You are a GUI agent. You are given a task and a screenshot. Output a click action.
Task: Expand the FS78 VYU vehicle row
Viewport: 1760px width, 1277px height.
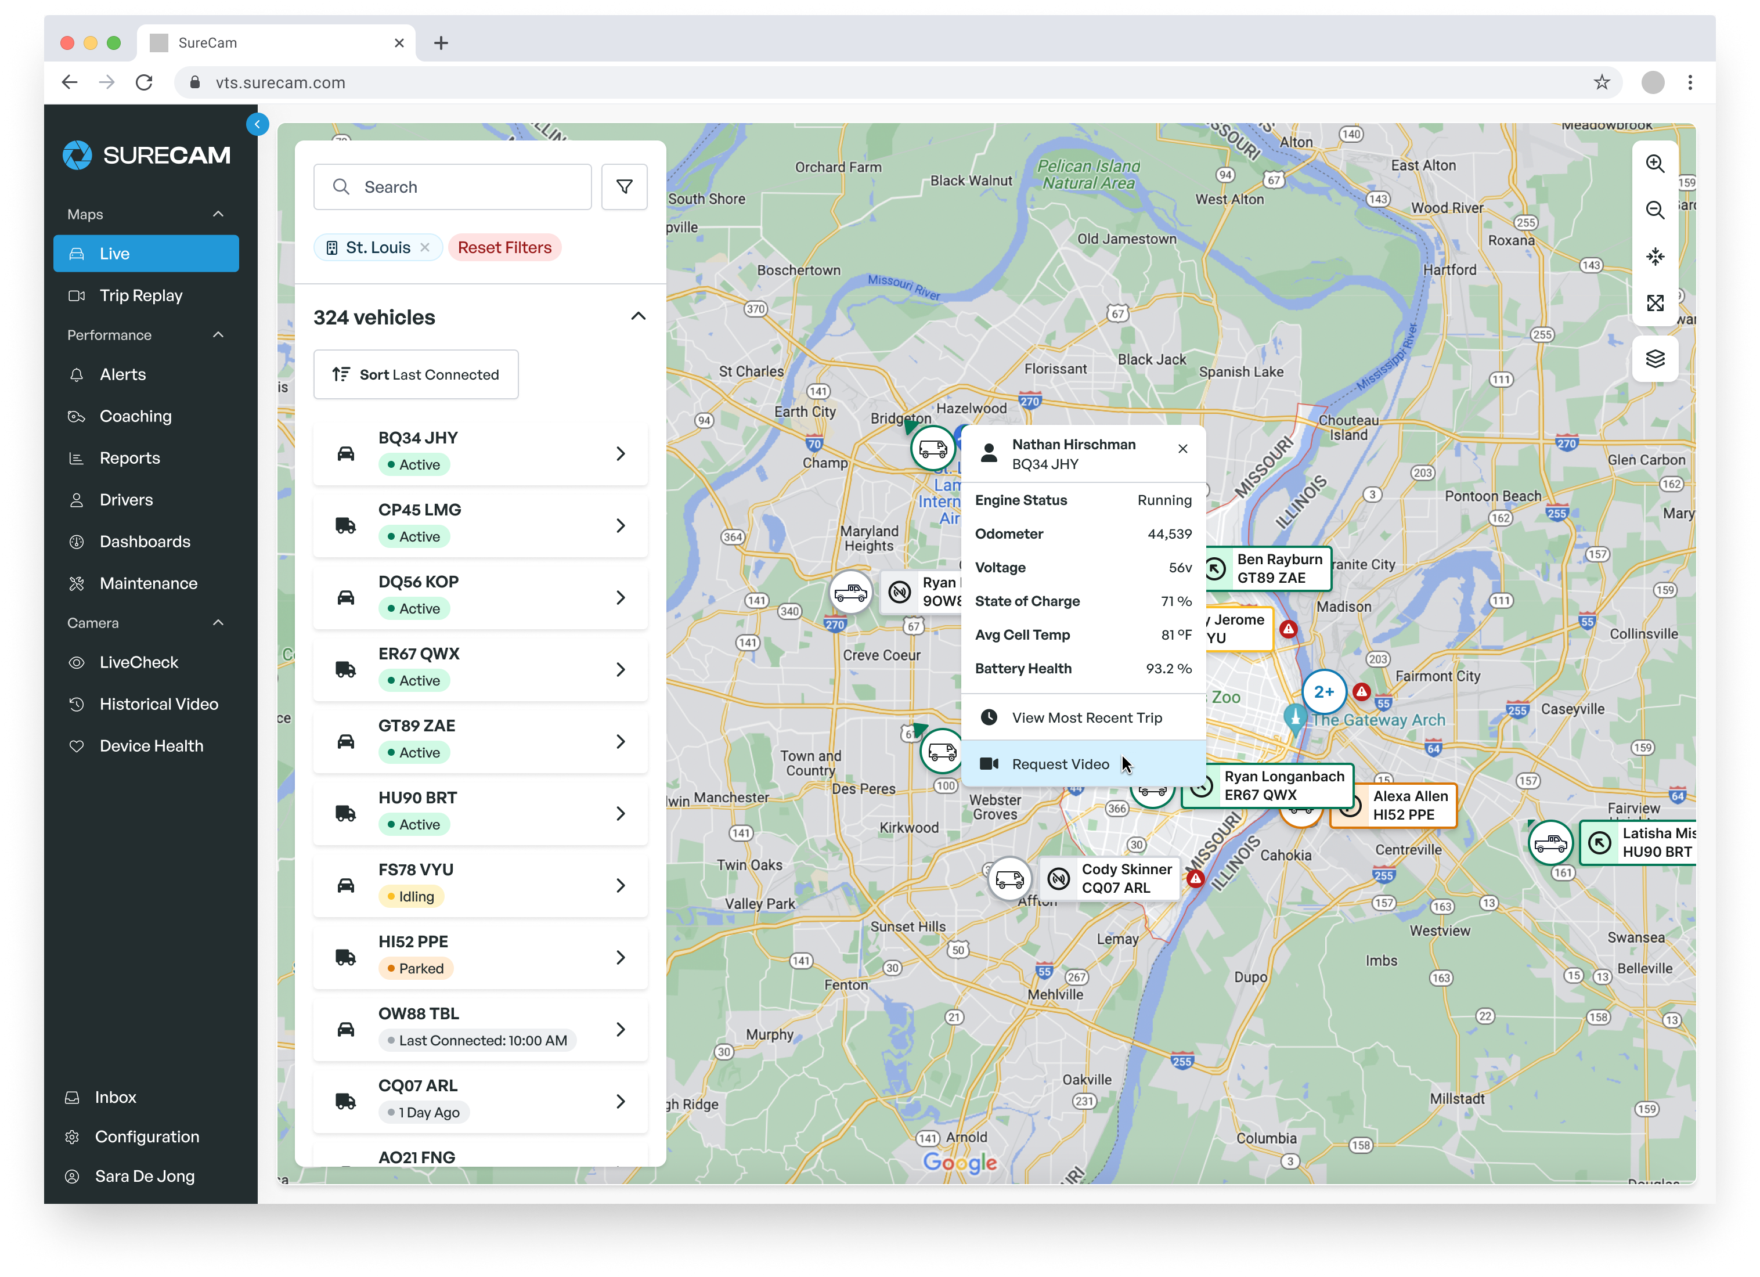pos(620,885)
